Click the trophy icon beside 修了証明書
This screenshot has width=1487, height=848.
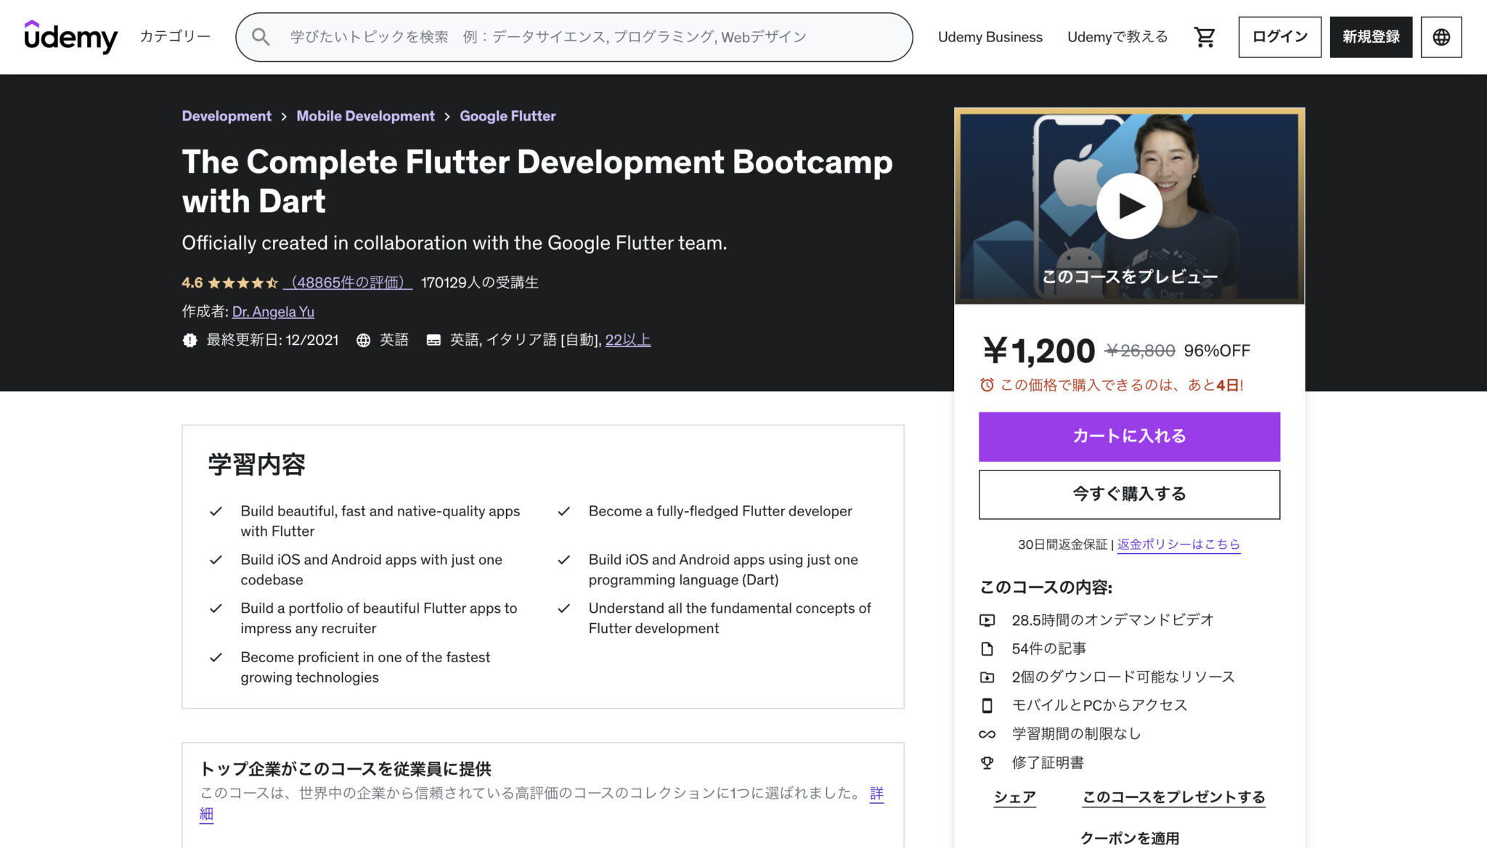pyautogui.click(x=986, y=762)
